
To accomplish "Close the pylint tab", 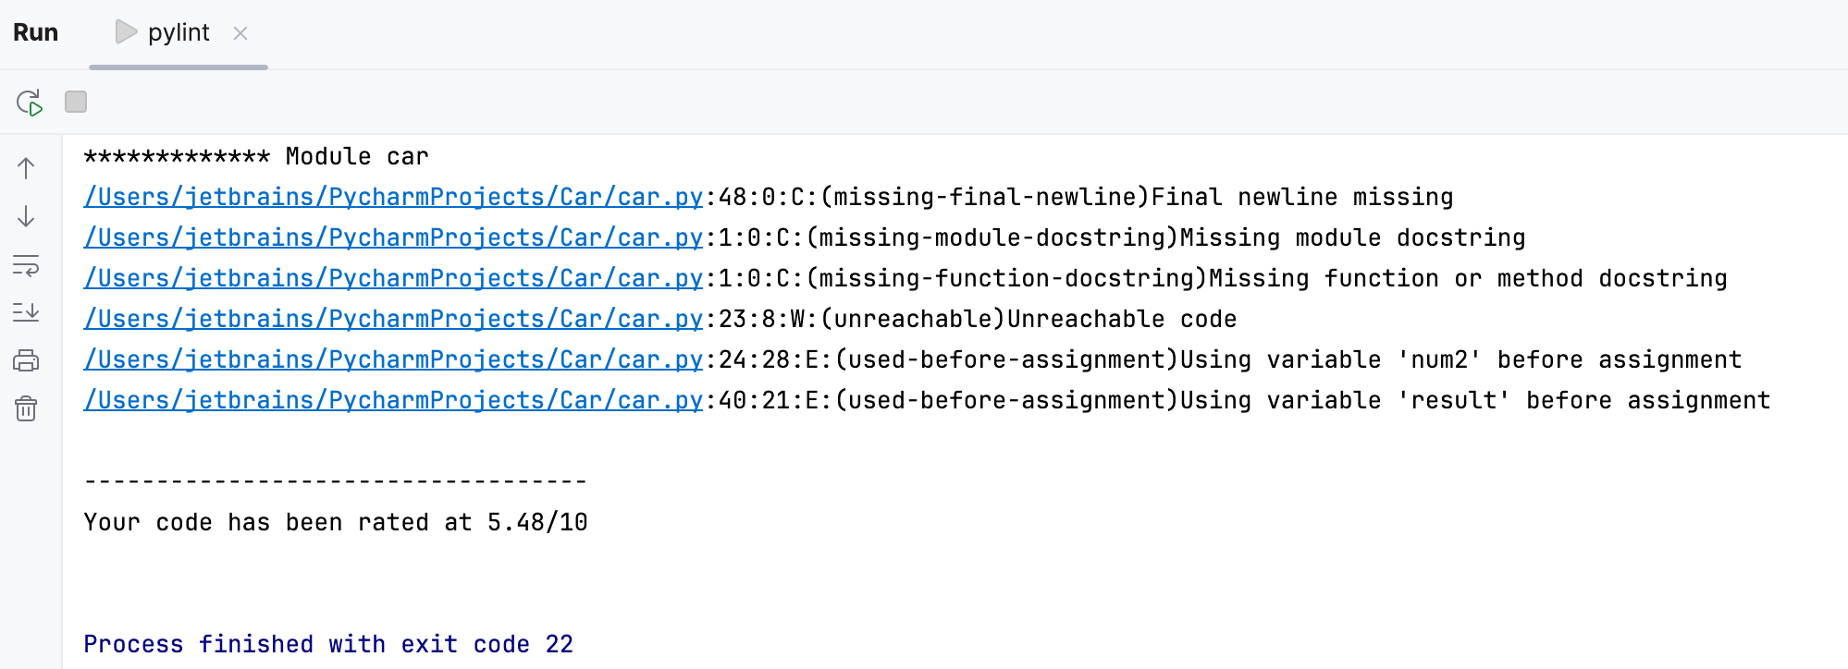I will (240, 32).
